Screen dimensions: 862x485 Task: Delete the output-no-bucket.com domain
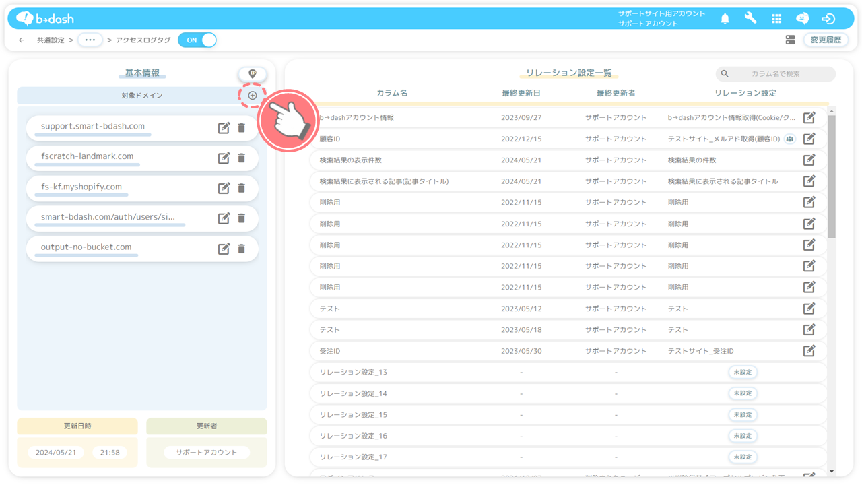pos(242,249)
